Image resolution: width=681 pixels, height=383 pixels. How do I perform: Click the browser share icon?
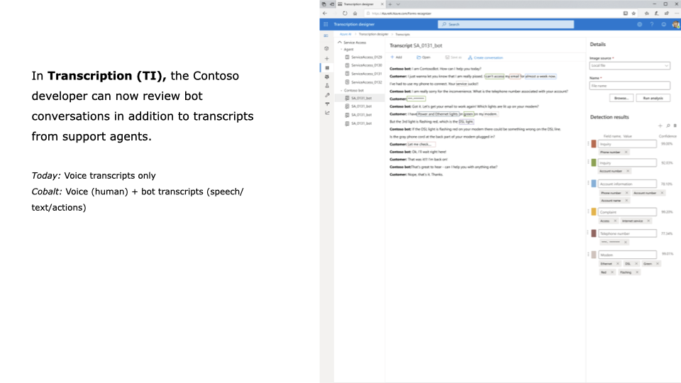point(667,13)
